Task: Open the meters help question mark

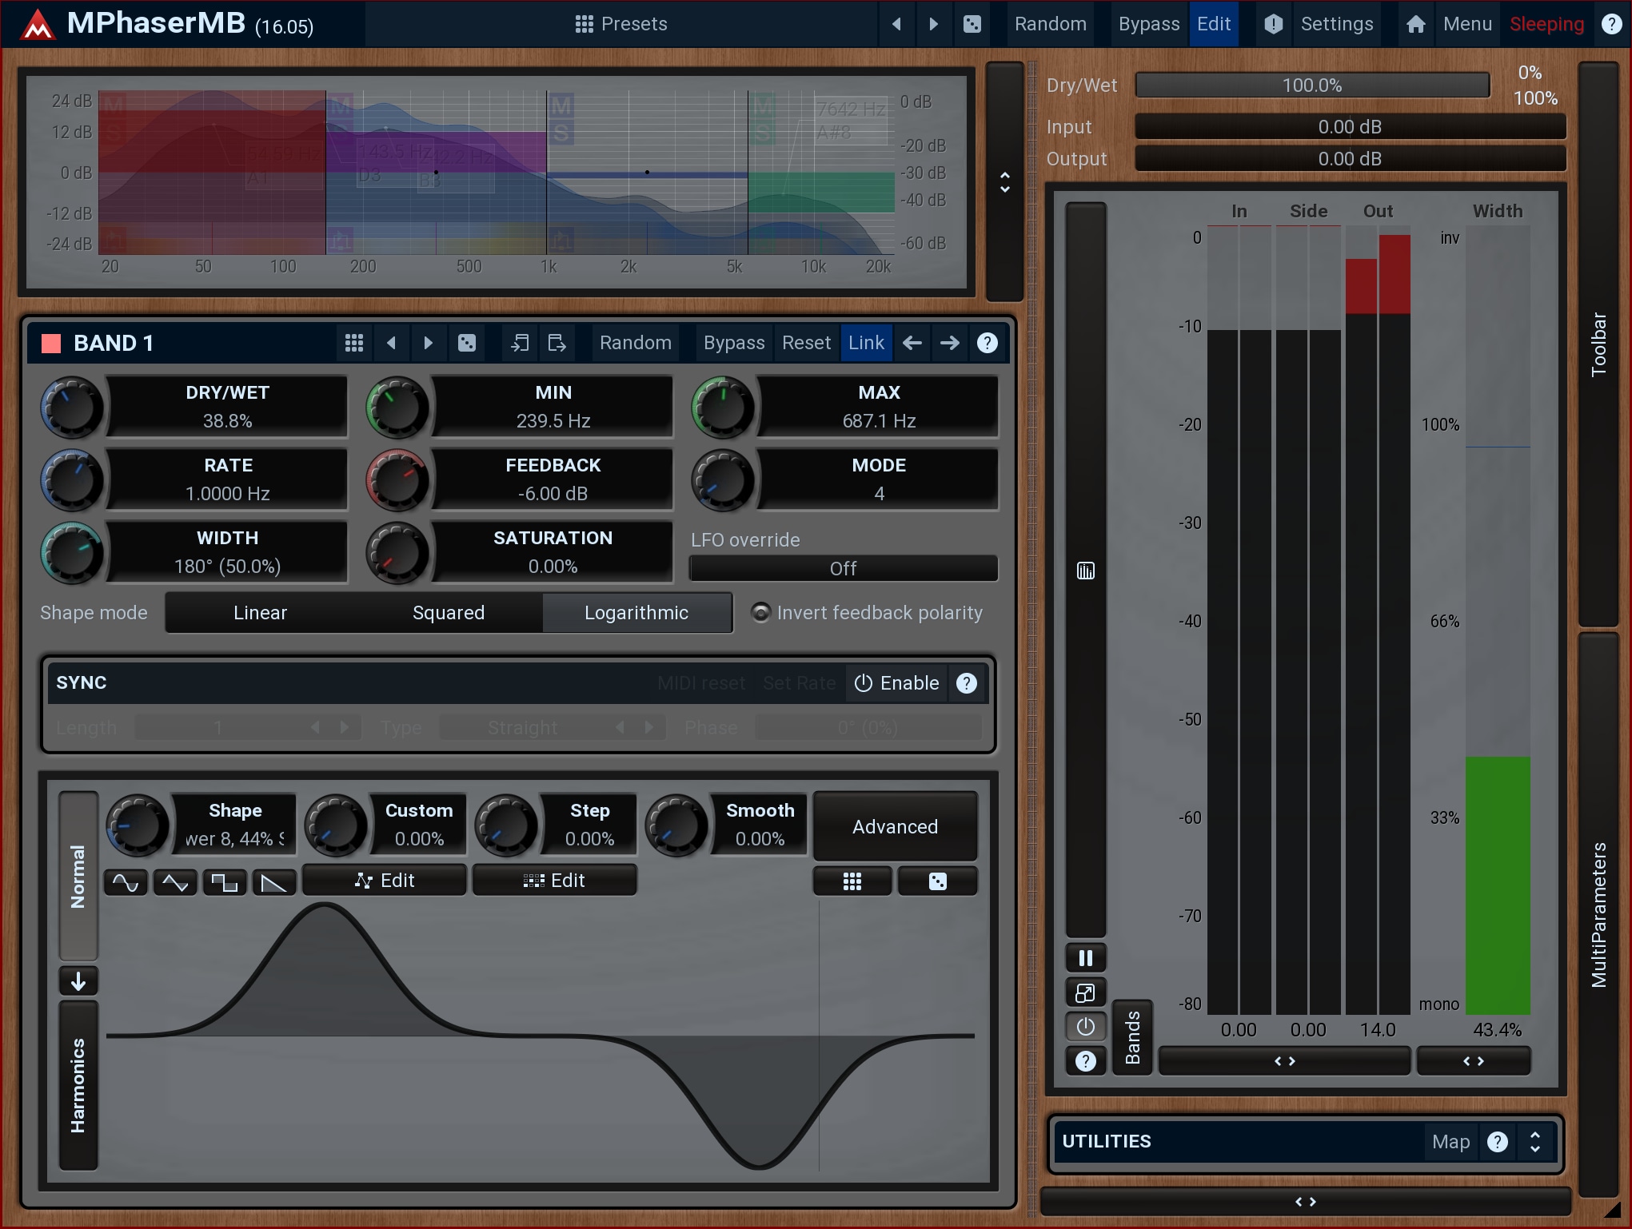Action: (1086, 1061)
